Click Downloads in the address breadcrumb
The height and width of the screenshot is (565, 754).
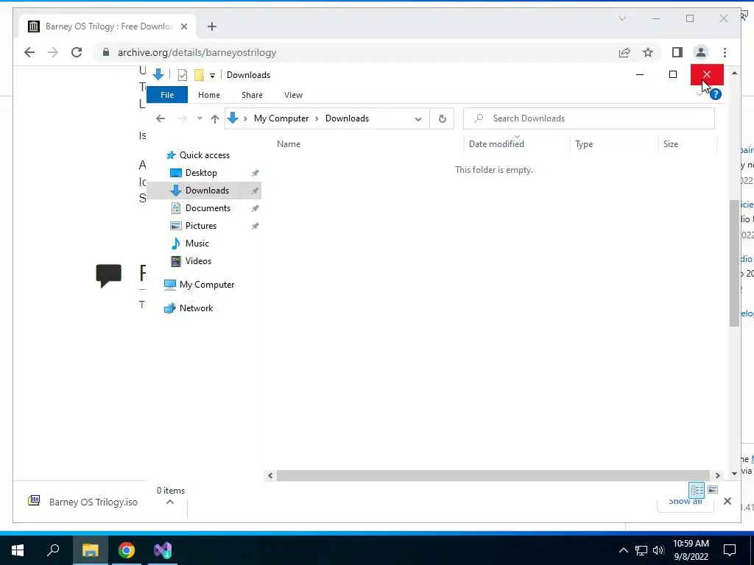coord(347,118)
